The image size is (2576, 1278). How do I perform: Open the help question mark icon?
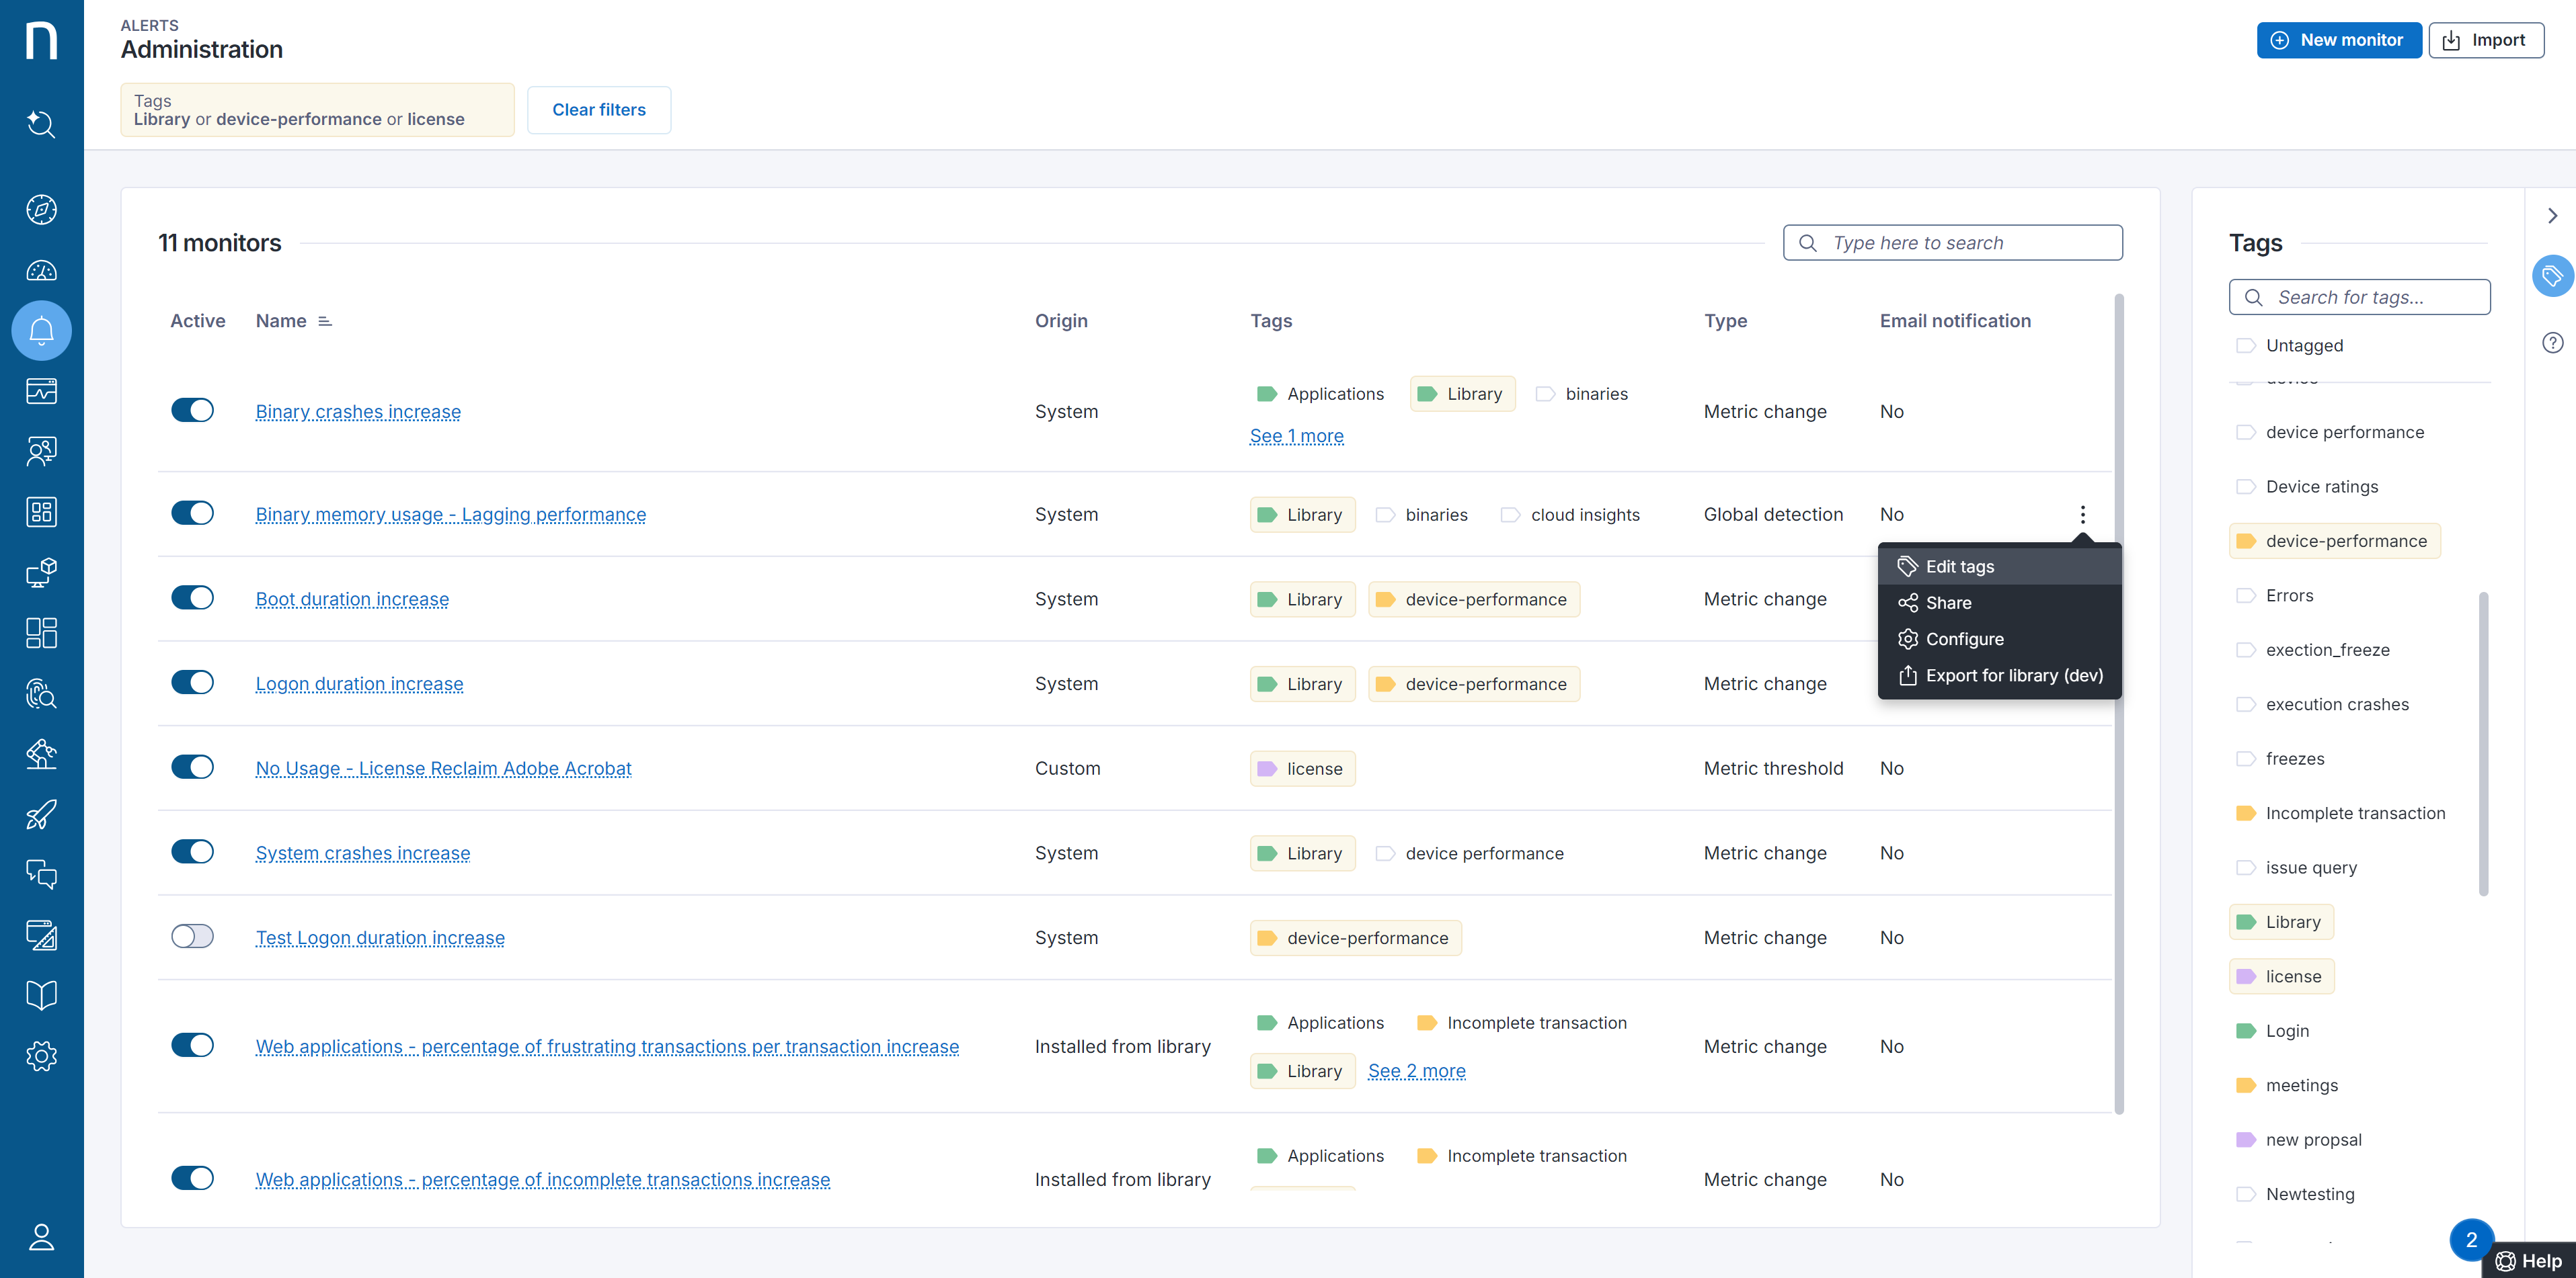2552,343
